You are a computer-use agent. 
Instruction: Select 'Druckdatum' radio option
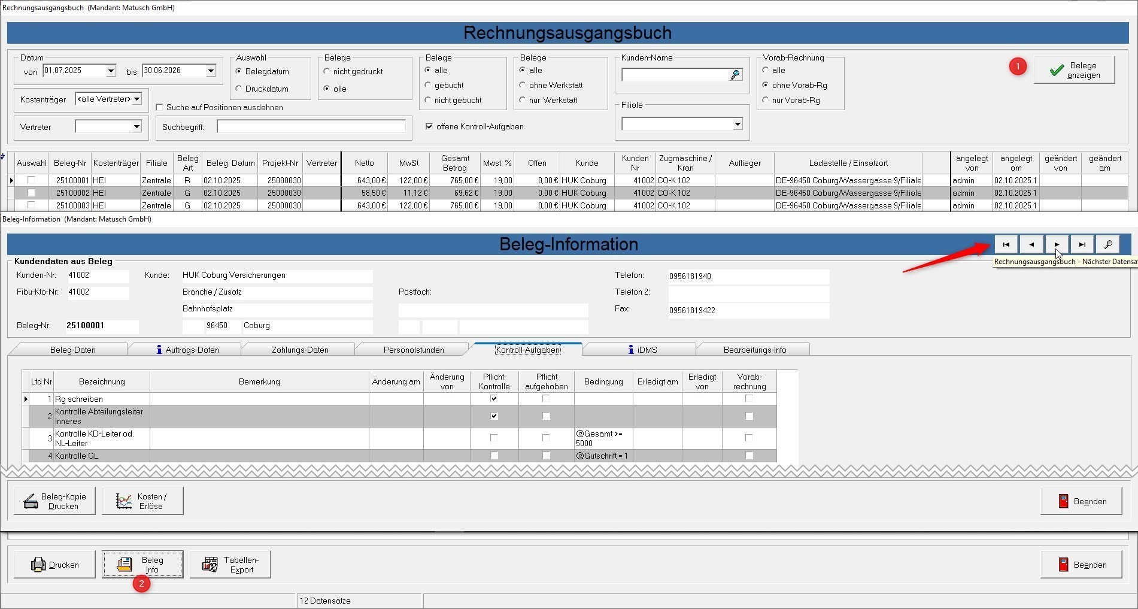[x=239, y=89]
